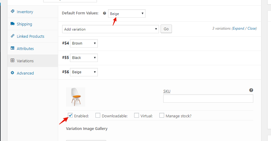Click the chair variation image thumbnail
Image resolution: width=271 pixels, height=141 pixels.
click(76, 97)
